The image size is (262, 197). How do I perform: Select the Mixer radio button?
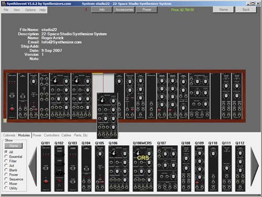click(x=6, y=183)
